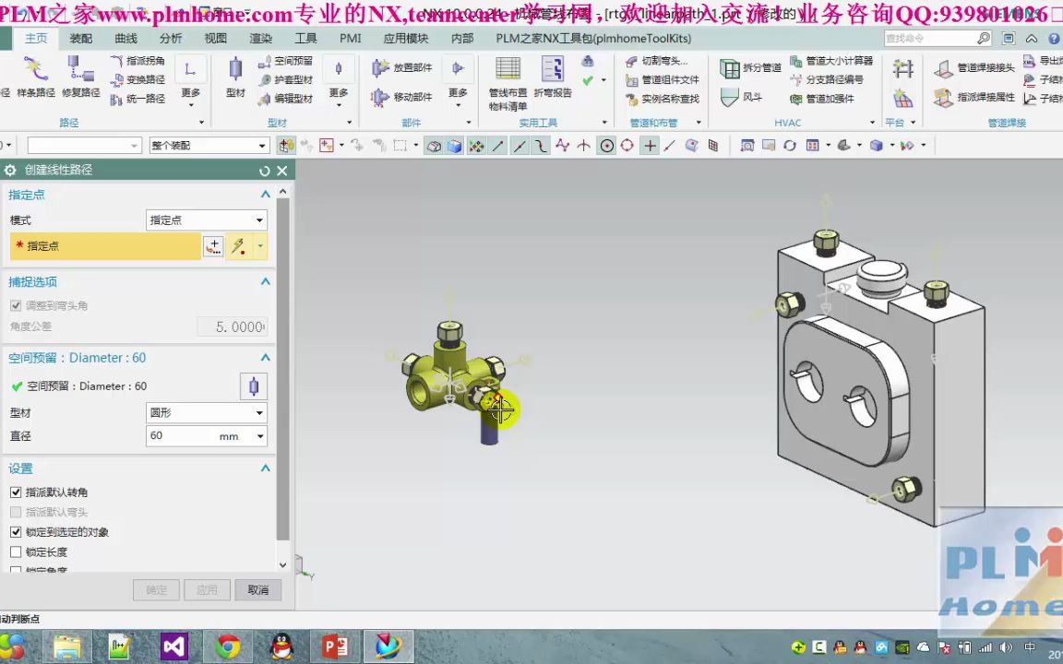
Task: Open the 视图 ribbon tab
Action: (x=216, y=39)
